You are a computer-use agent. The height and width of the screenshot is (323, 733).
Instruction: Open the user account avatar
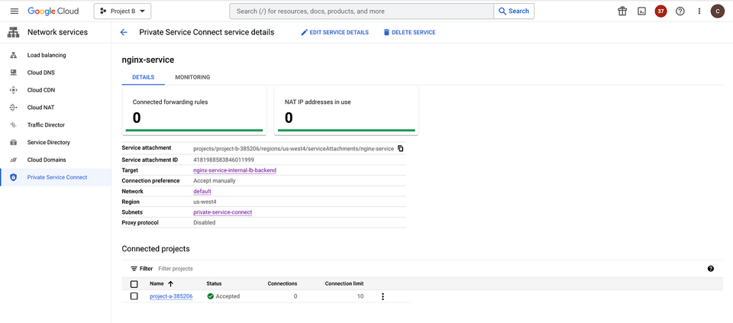718,11
